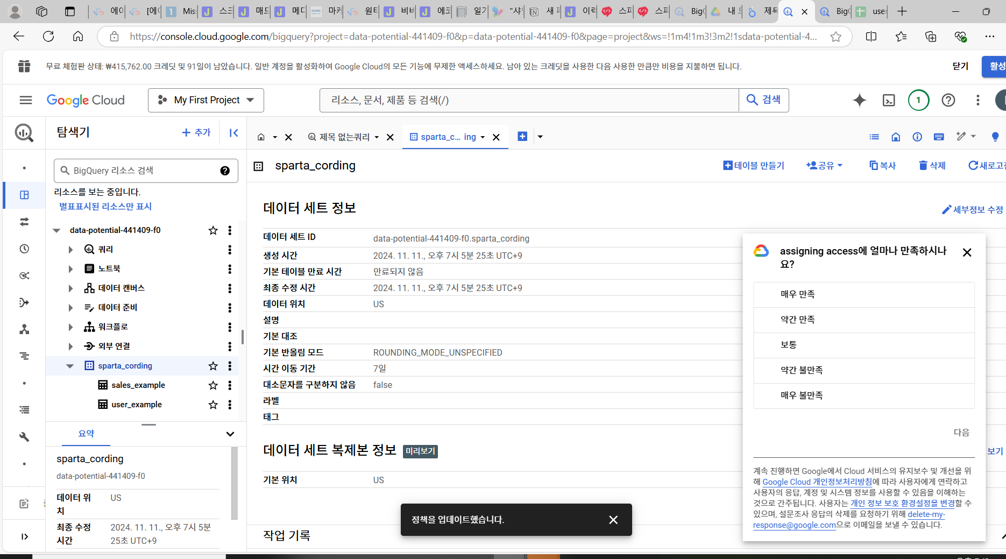The height and width of the screenshot is (559, 1006).
Task: Open sales_example table in explorer
Action: 138,385
